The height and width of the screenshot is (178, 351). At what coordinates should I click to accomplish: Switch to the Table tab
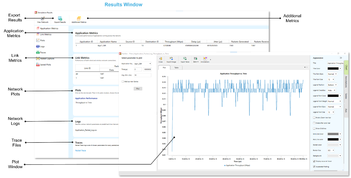coord(176,68)
